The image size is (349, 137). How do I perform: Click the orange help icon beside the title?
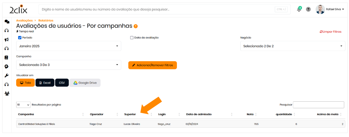tap(136, 26)
